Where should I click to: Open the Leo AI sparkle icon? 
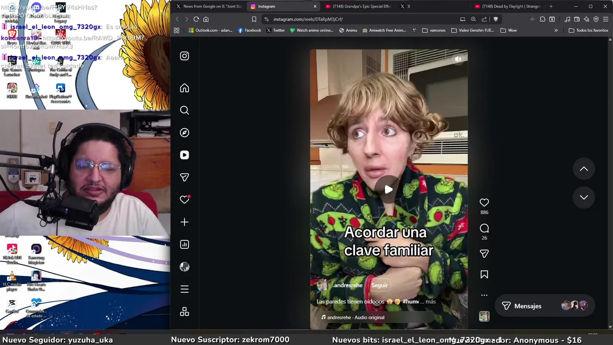[586, 19]
